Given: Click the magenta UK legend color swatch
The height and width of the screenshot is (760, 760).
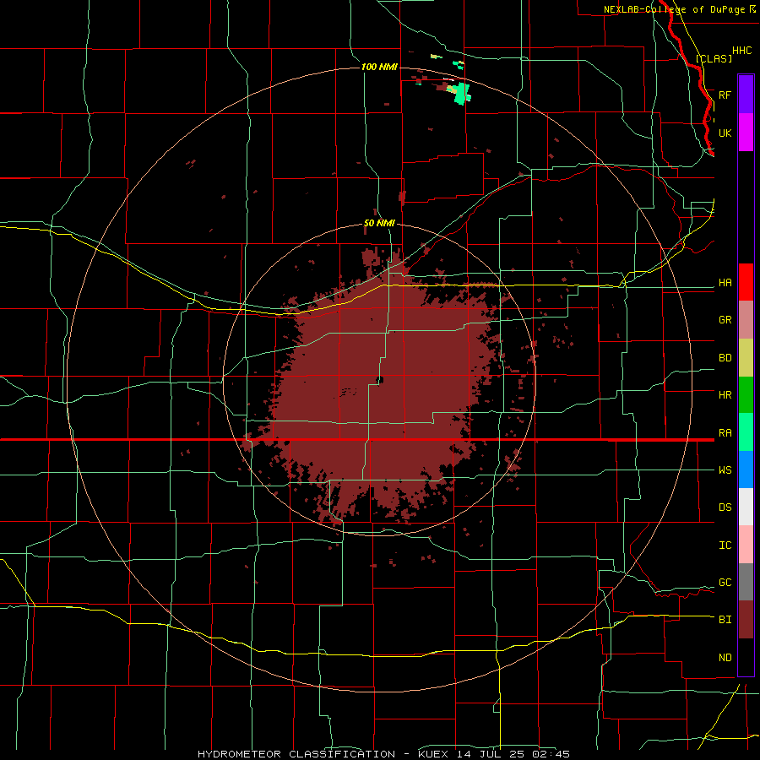Looking at the screenshot, I should pyautogui.click(x=746, y=133).
